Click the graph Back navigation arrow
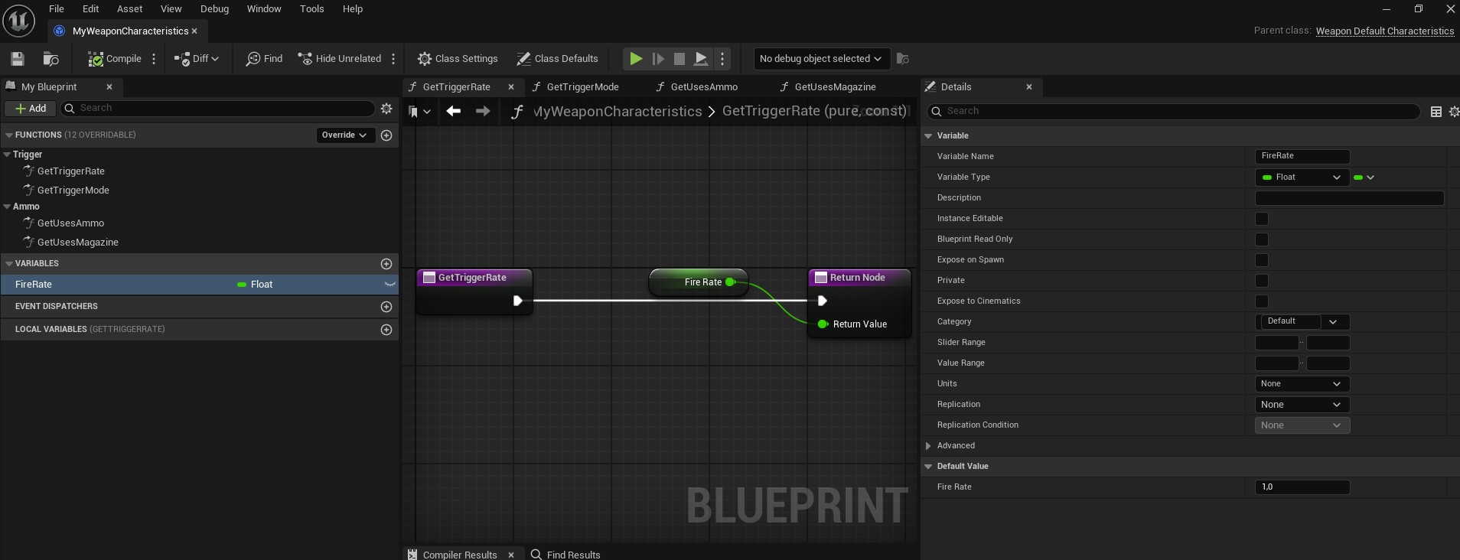 coord(454,112)
